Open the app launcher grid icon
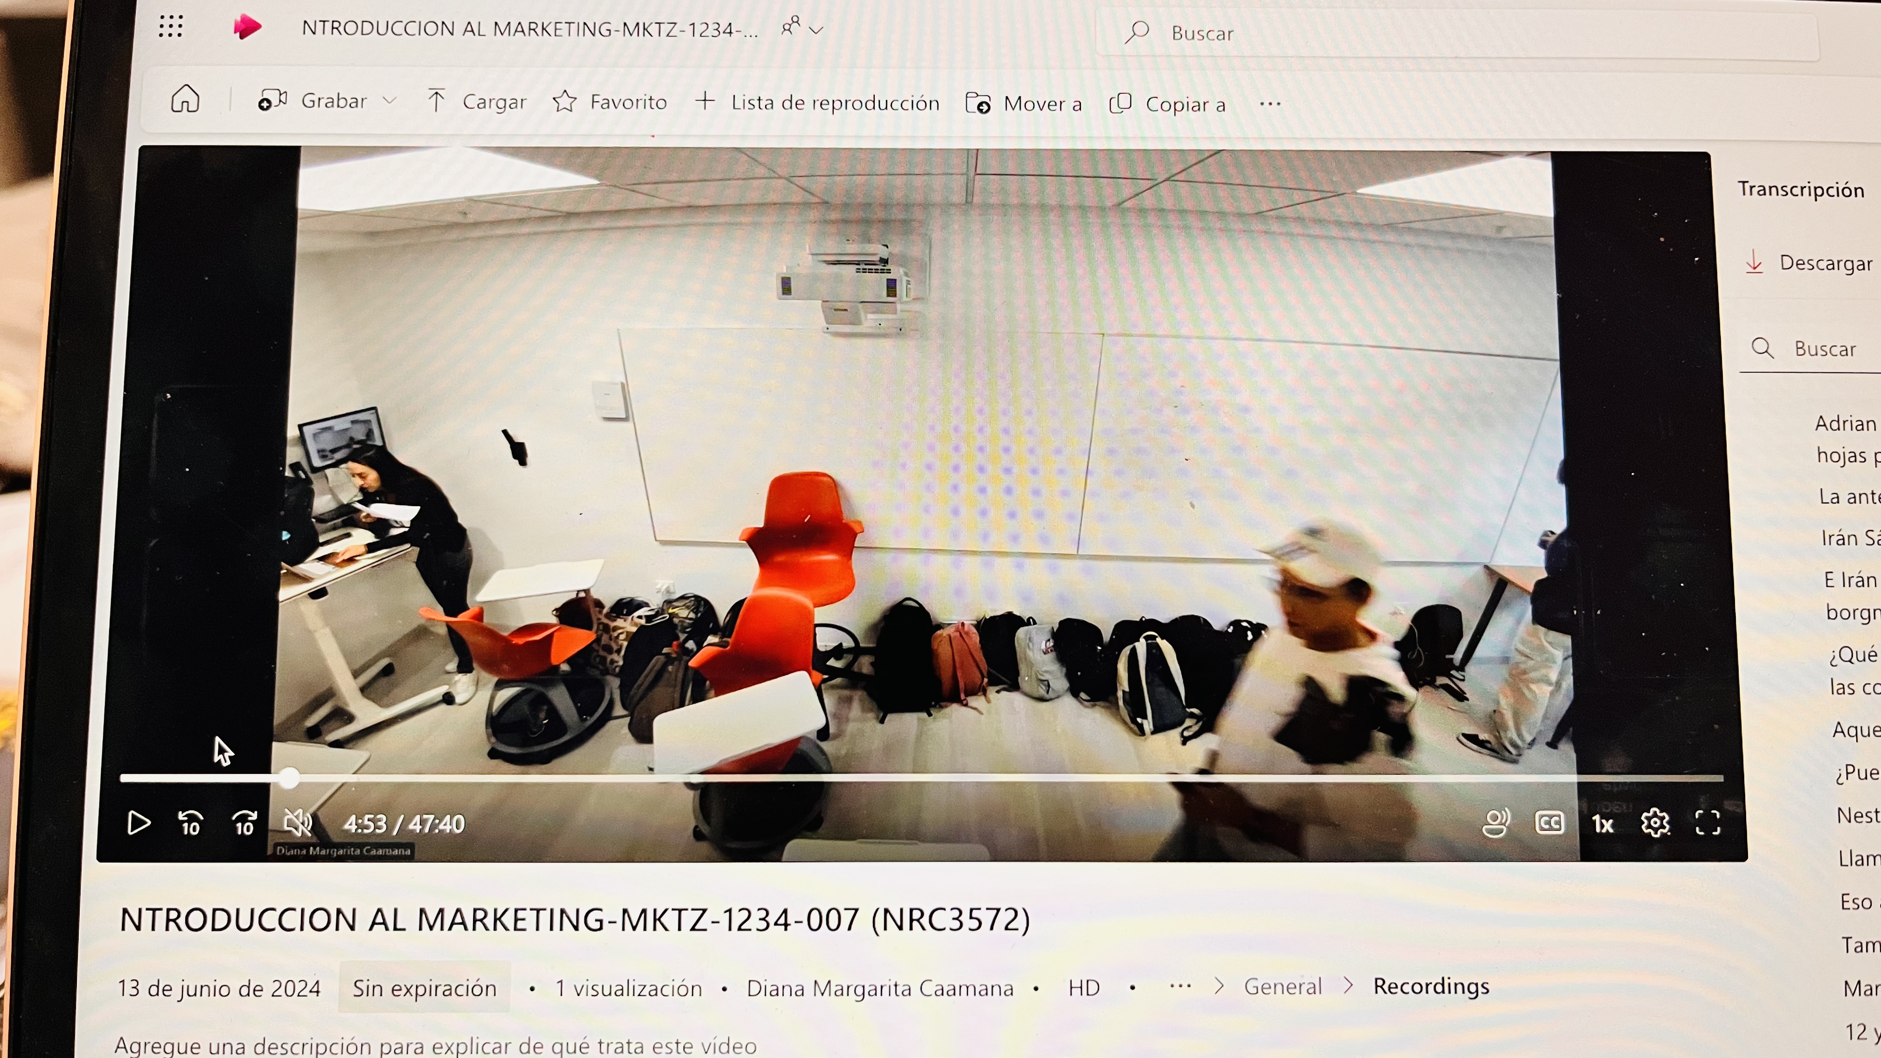The height and width of the screenshot is (1058, 1881). coord(171,27)
